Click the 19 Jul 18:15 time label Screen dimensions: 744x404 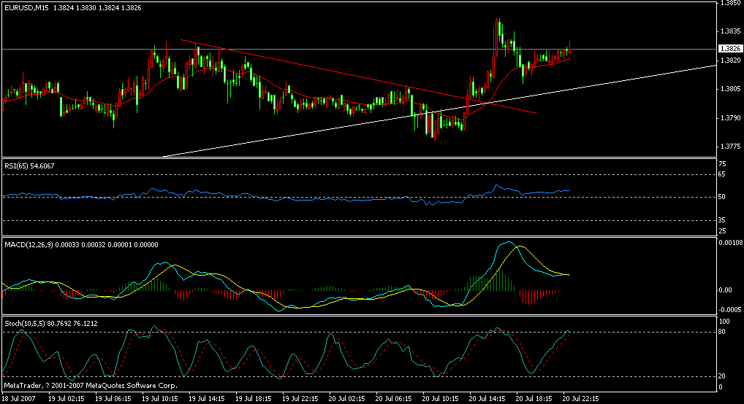coord(254,399)
